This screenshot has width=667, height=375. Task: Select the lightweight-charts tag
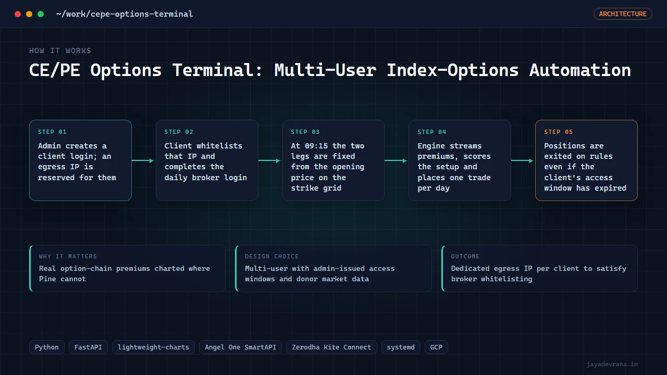point(154,347)
